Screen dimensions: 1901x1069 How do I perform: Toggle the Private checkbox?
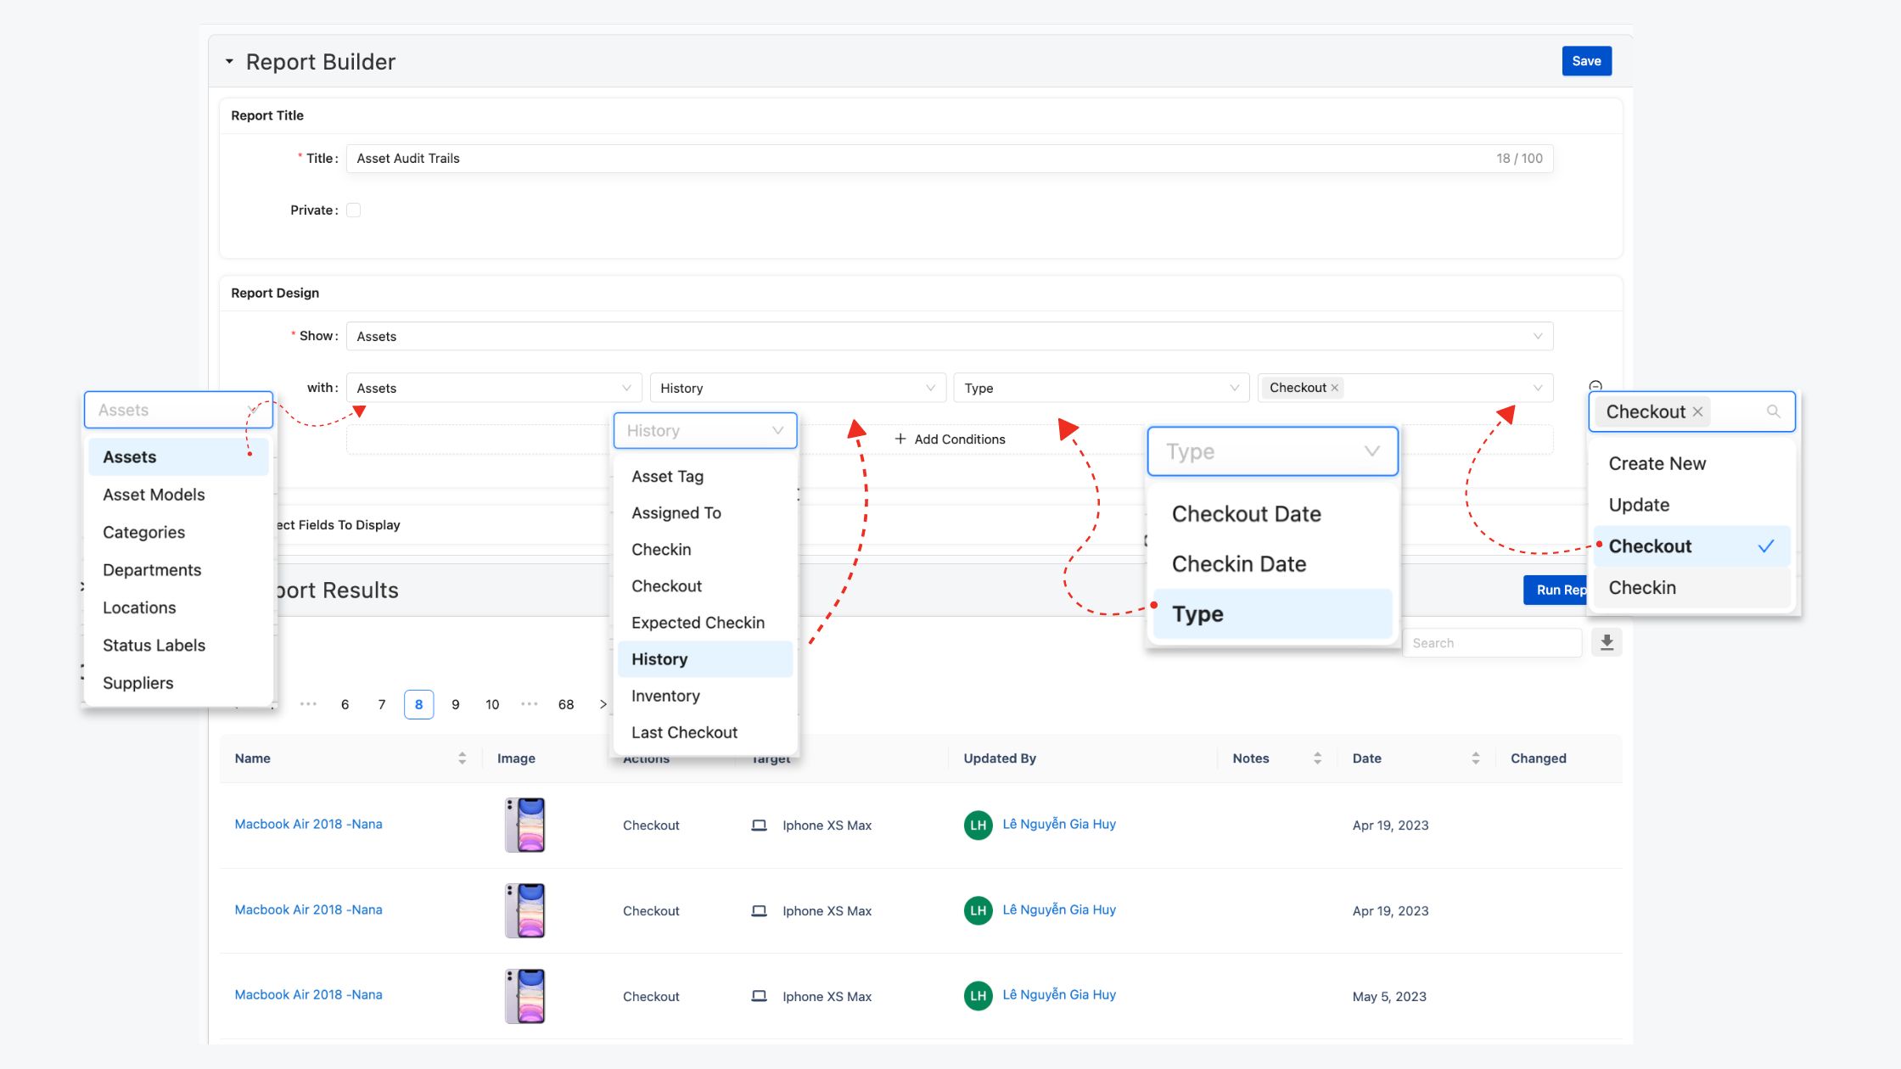click(x=354, y=210)
